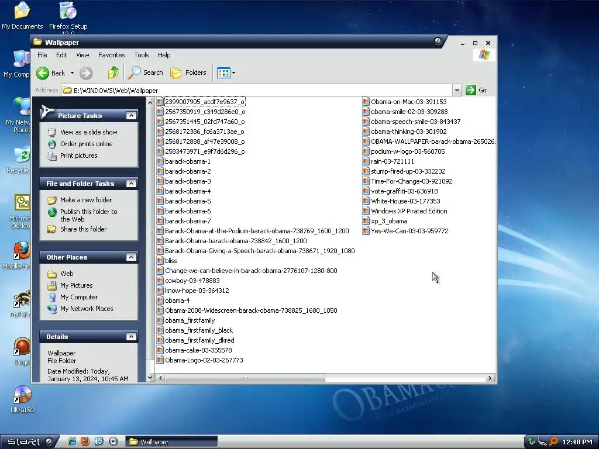This screenshot has height=449, width=599.
Task: Click the green Back arrow icon
Action: click(x=42, y=73)
